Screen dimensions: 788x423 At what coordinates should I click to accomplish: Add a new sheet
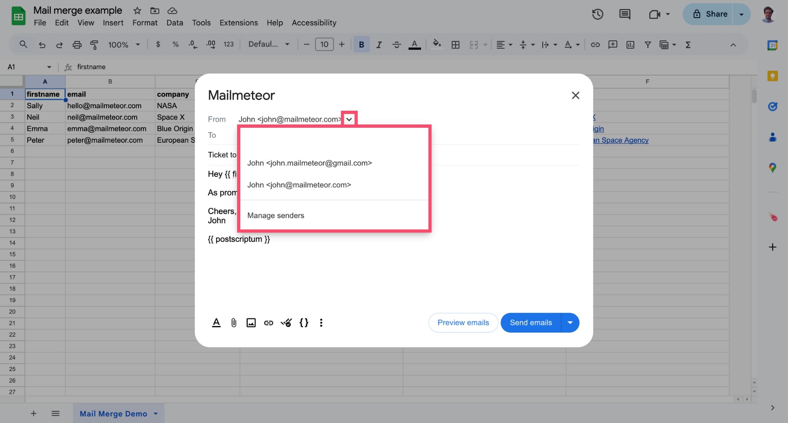click(x=34, y=414)
